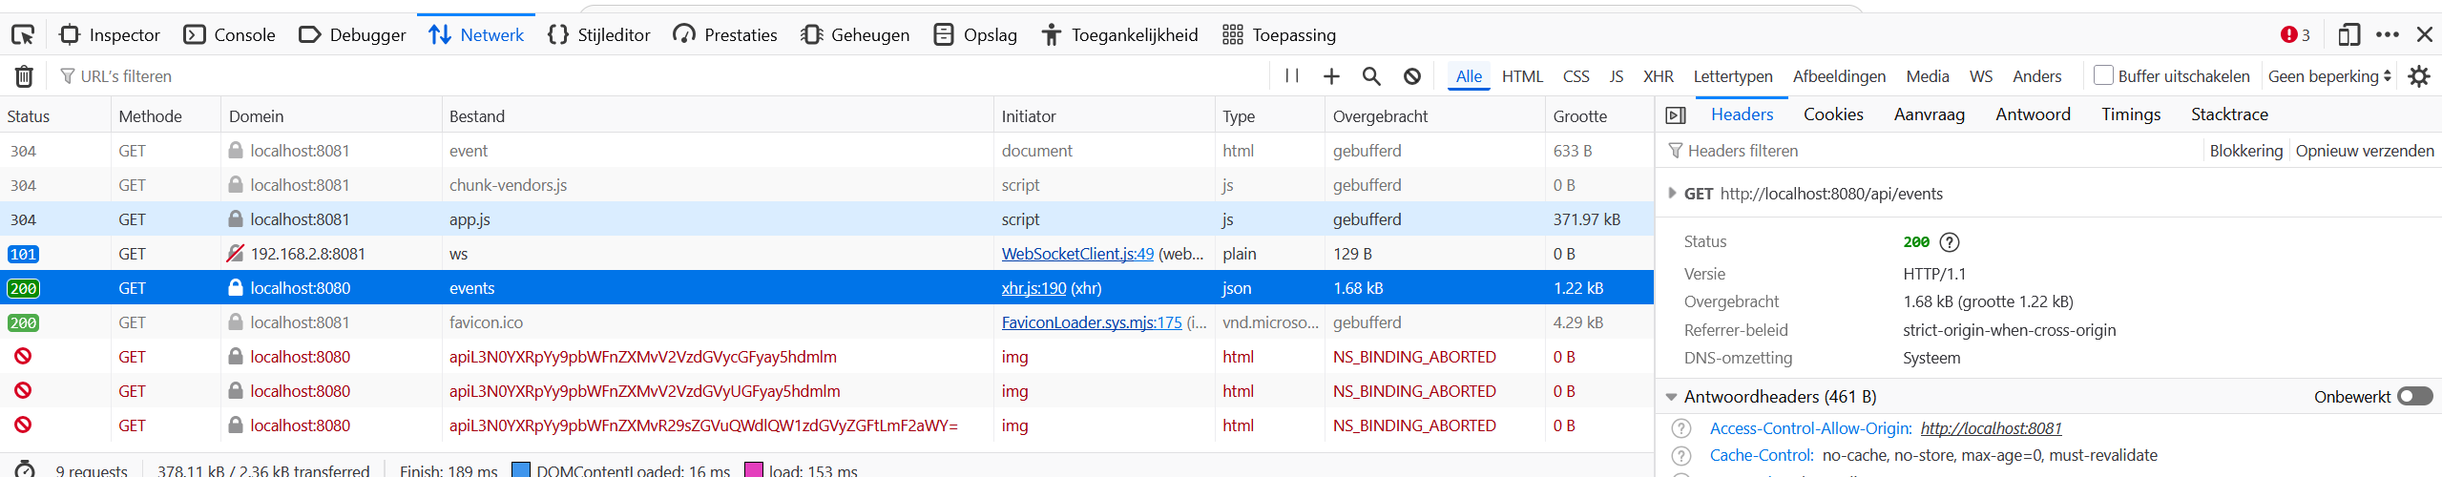Open Geen beperking throttling dropdown
The width and height of the screenshot is (2442, 477).
(x=2329, y=76)
